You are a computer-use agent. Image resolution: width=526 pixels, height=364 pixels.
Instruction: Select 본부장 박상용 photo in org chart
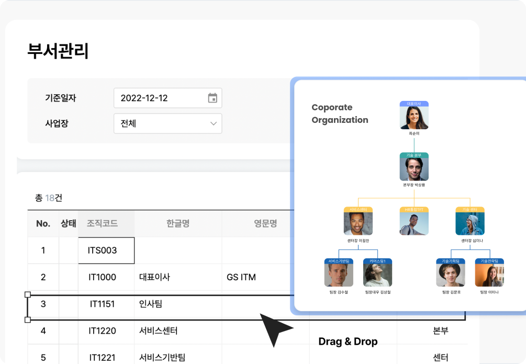pos(414,169)
